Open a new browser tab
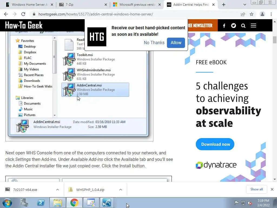Viewport: 277px width, 208px height. click(224, 5)
